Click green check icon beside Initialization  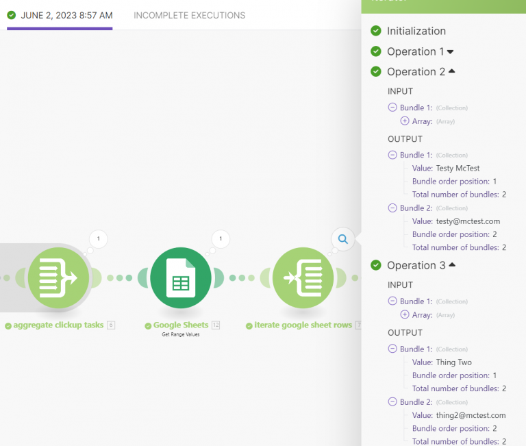pos(376,31)
